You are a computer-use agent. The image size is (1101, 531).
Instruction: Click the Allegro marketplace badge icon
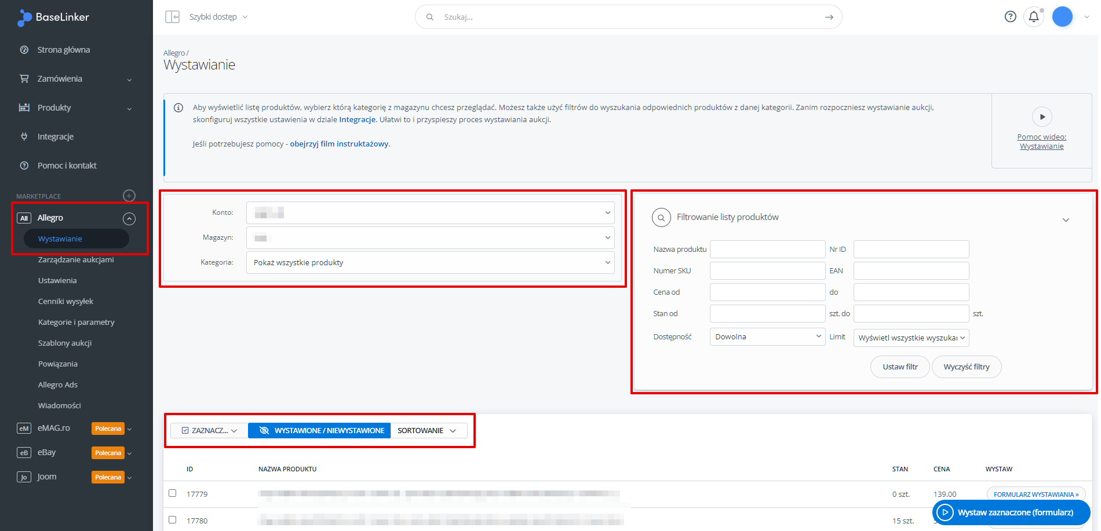(24, 218)
